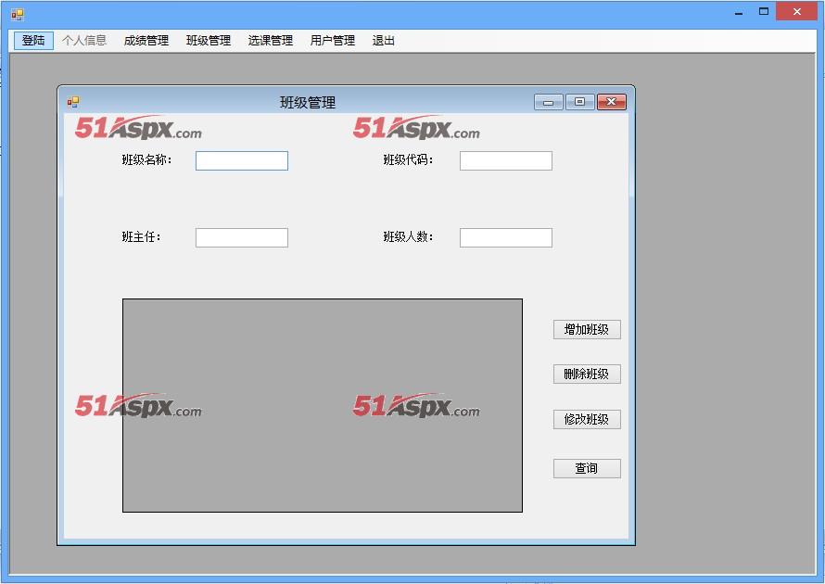Viewport: 825px width, 584px height.
Task: Focus the 班主任 input field
Action: click(242, 238)
